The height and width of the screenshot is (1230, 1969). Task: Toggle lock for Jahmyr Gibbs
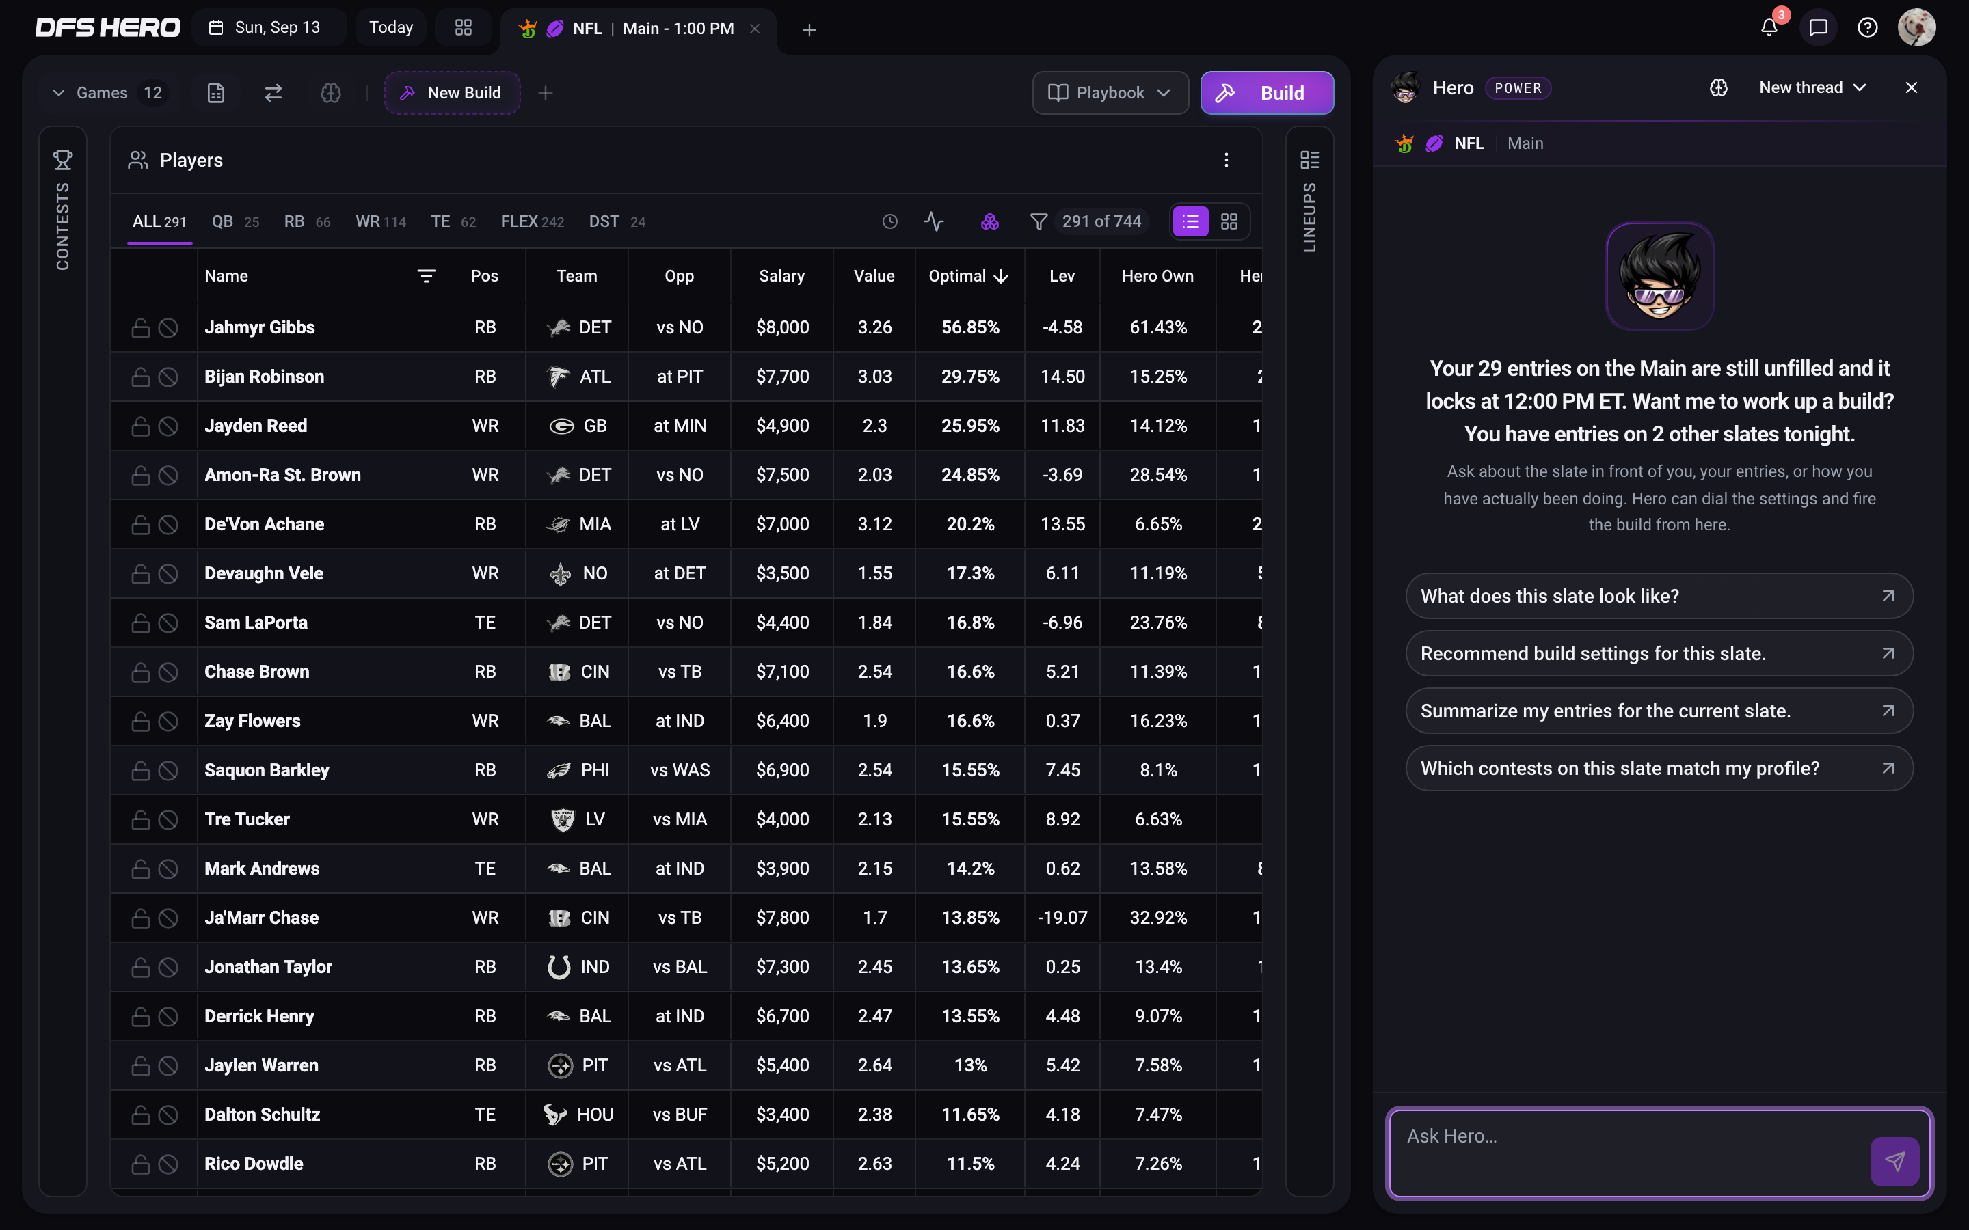point(140,328)
